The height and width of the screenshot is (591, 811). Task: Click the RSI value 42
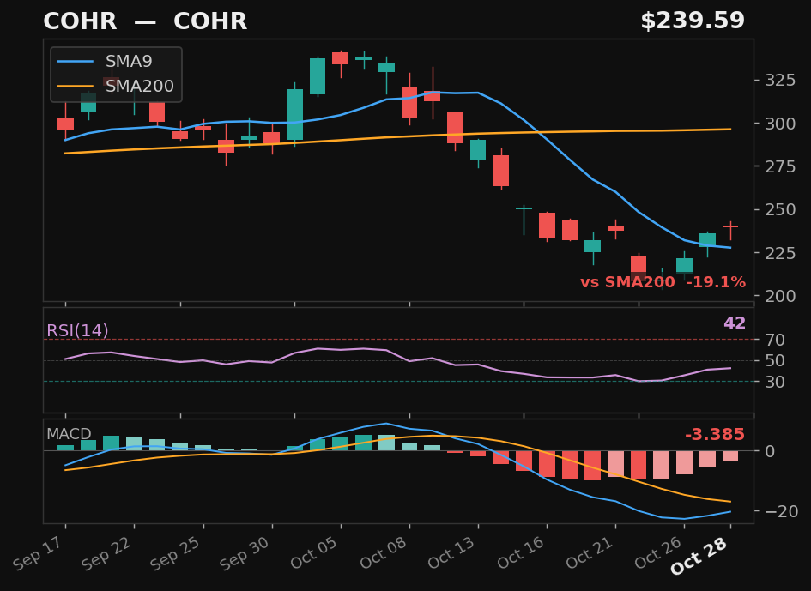tap(735, 323)
